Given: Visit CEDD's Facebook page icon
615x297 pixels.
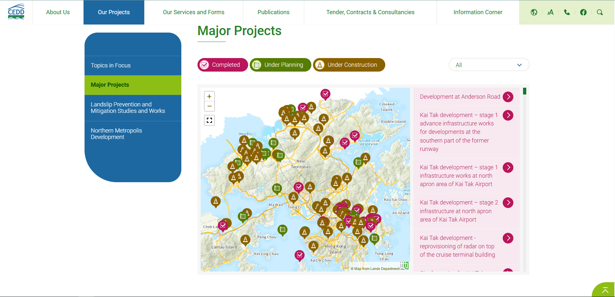Looking at the screenshot, I should [x=583, y=12].
